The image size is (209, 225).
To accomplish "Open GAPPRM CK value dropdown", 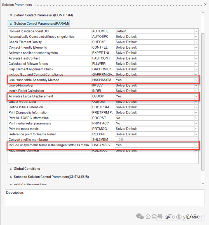I will coord(196,69).
